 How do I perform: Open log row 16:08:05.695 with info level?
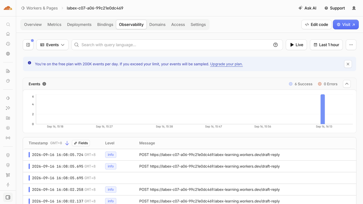point(189,166)
